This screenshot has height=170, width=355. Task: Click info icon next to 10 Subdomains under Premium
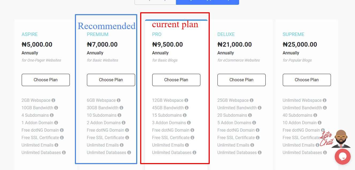(x=120, y=115)
